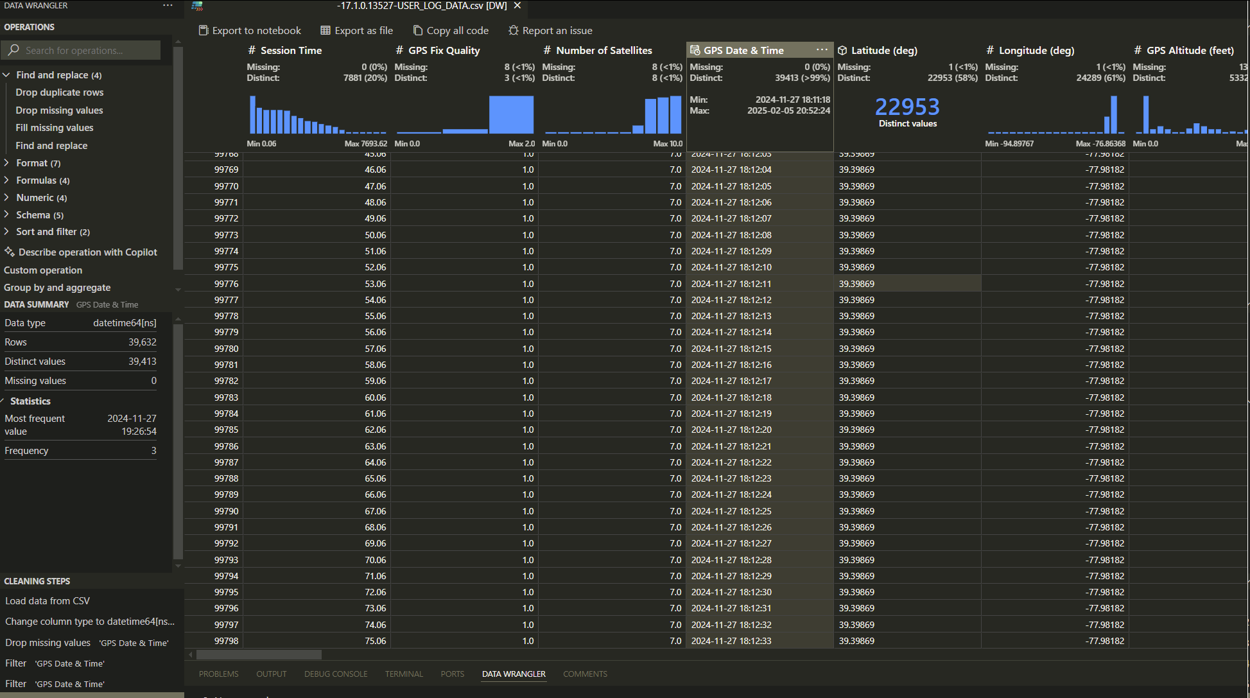Click the Session Time column header
The width and height of the screenshot is (1250, 698).
pyautogui.click(x=317, y=50)
